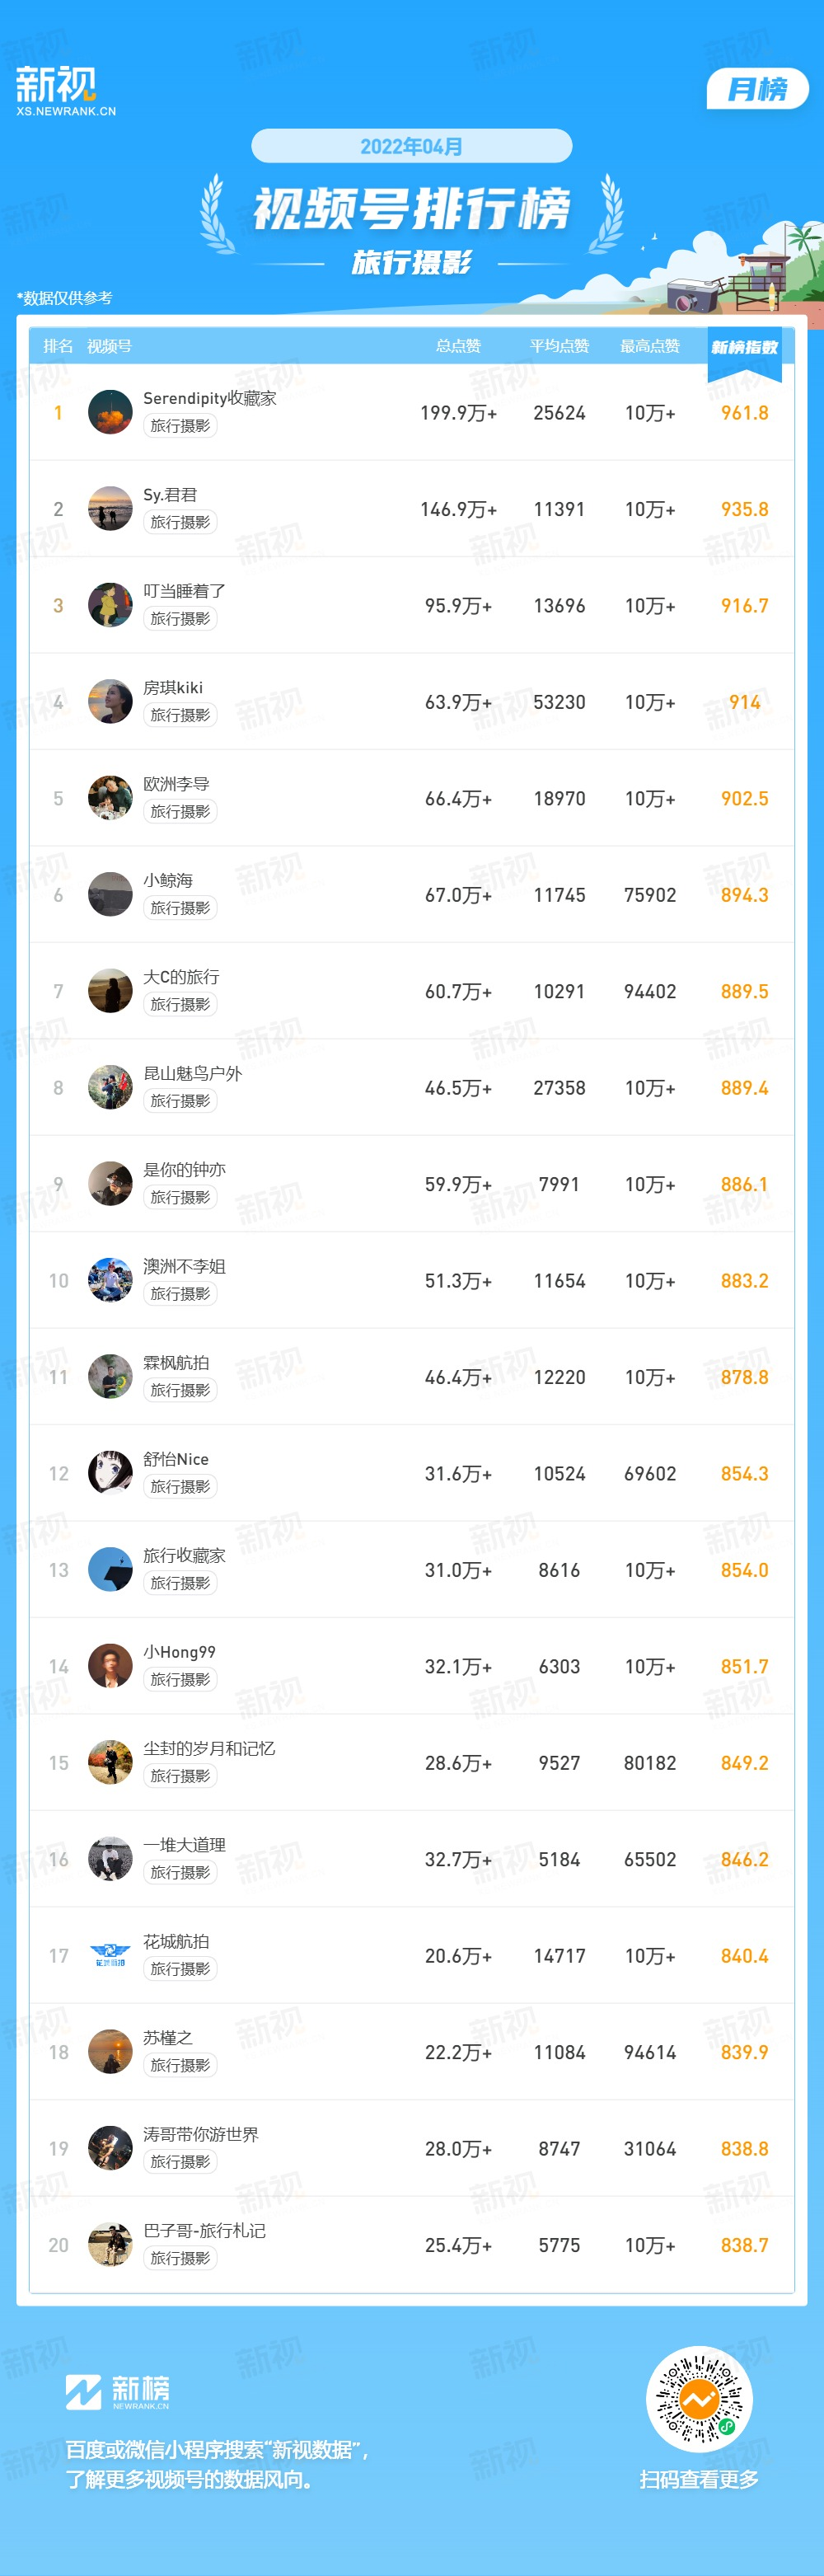Click 961.8 index score for rank one

pyautogui.click(x=744, y=413)
